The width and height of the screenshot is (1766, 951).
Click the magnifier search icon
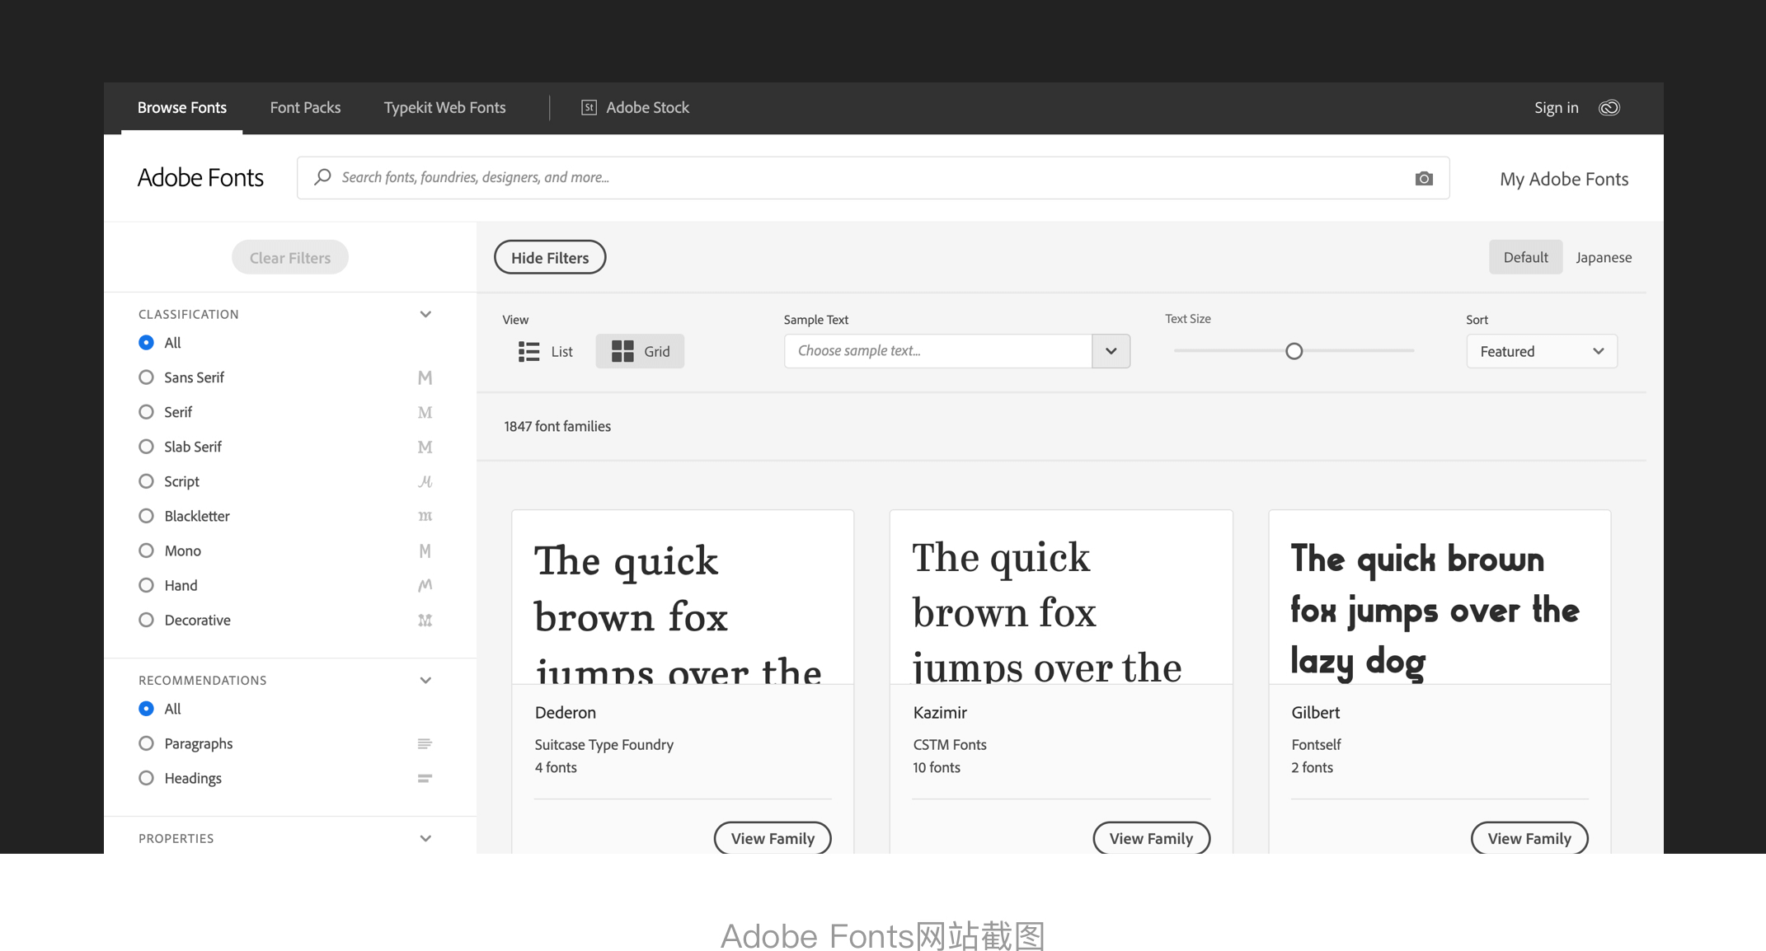pos(322,177)
